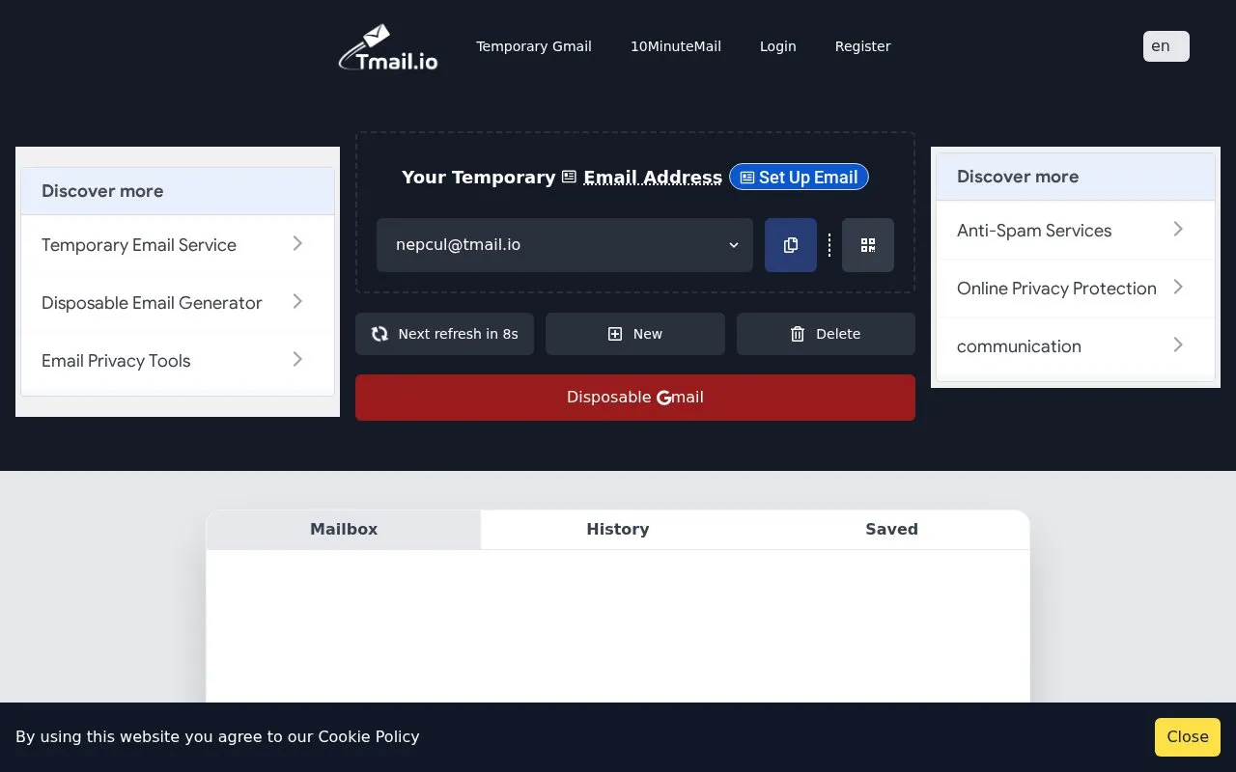Screen dimensions: 1236x772
Task: Click the Email Privacy Tools text
Action: tap(116, 361)
